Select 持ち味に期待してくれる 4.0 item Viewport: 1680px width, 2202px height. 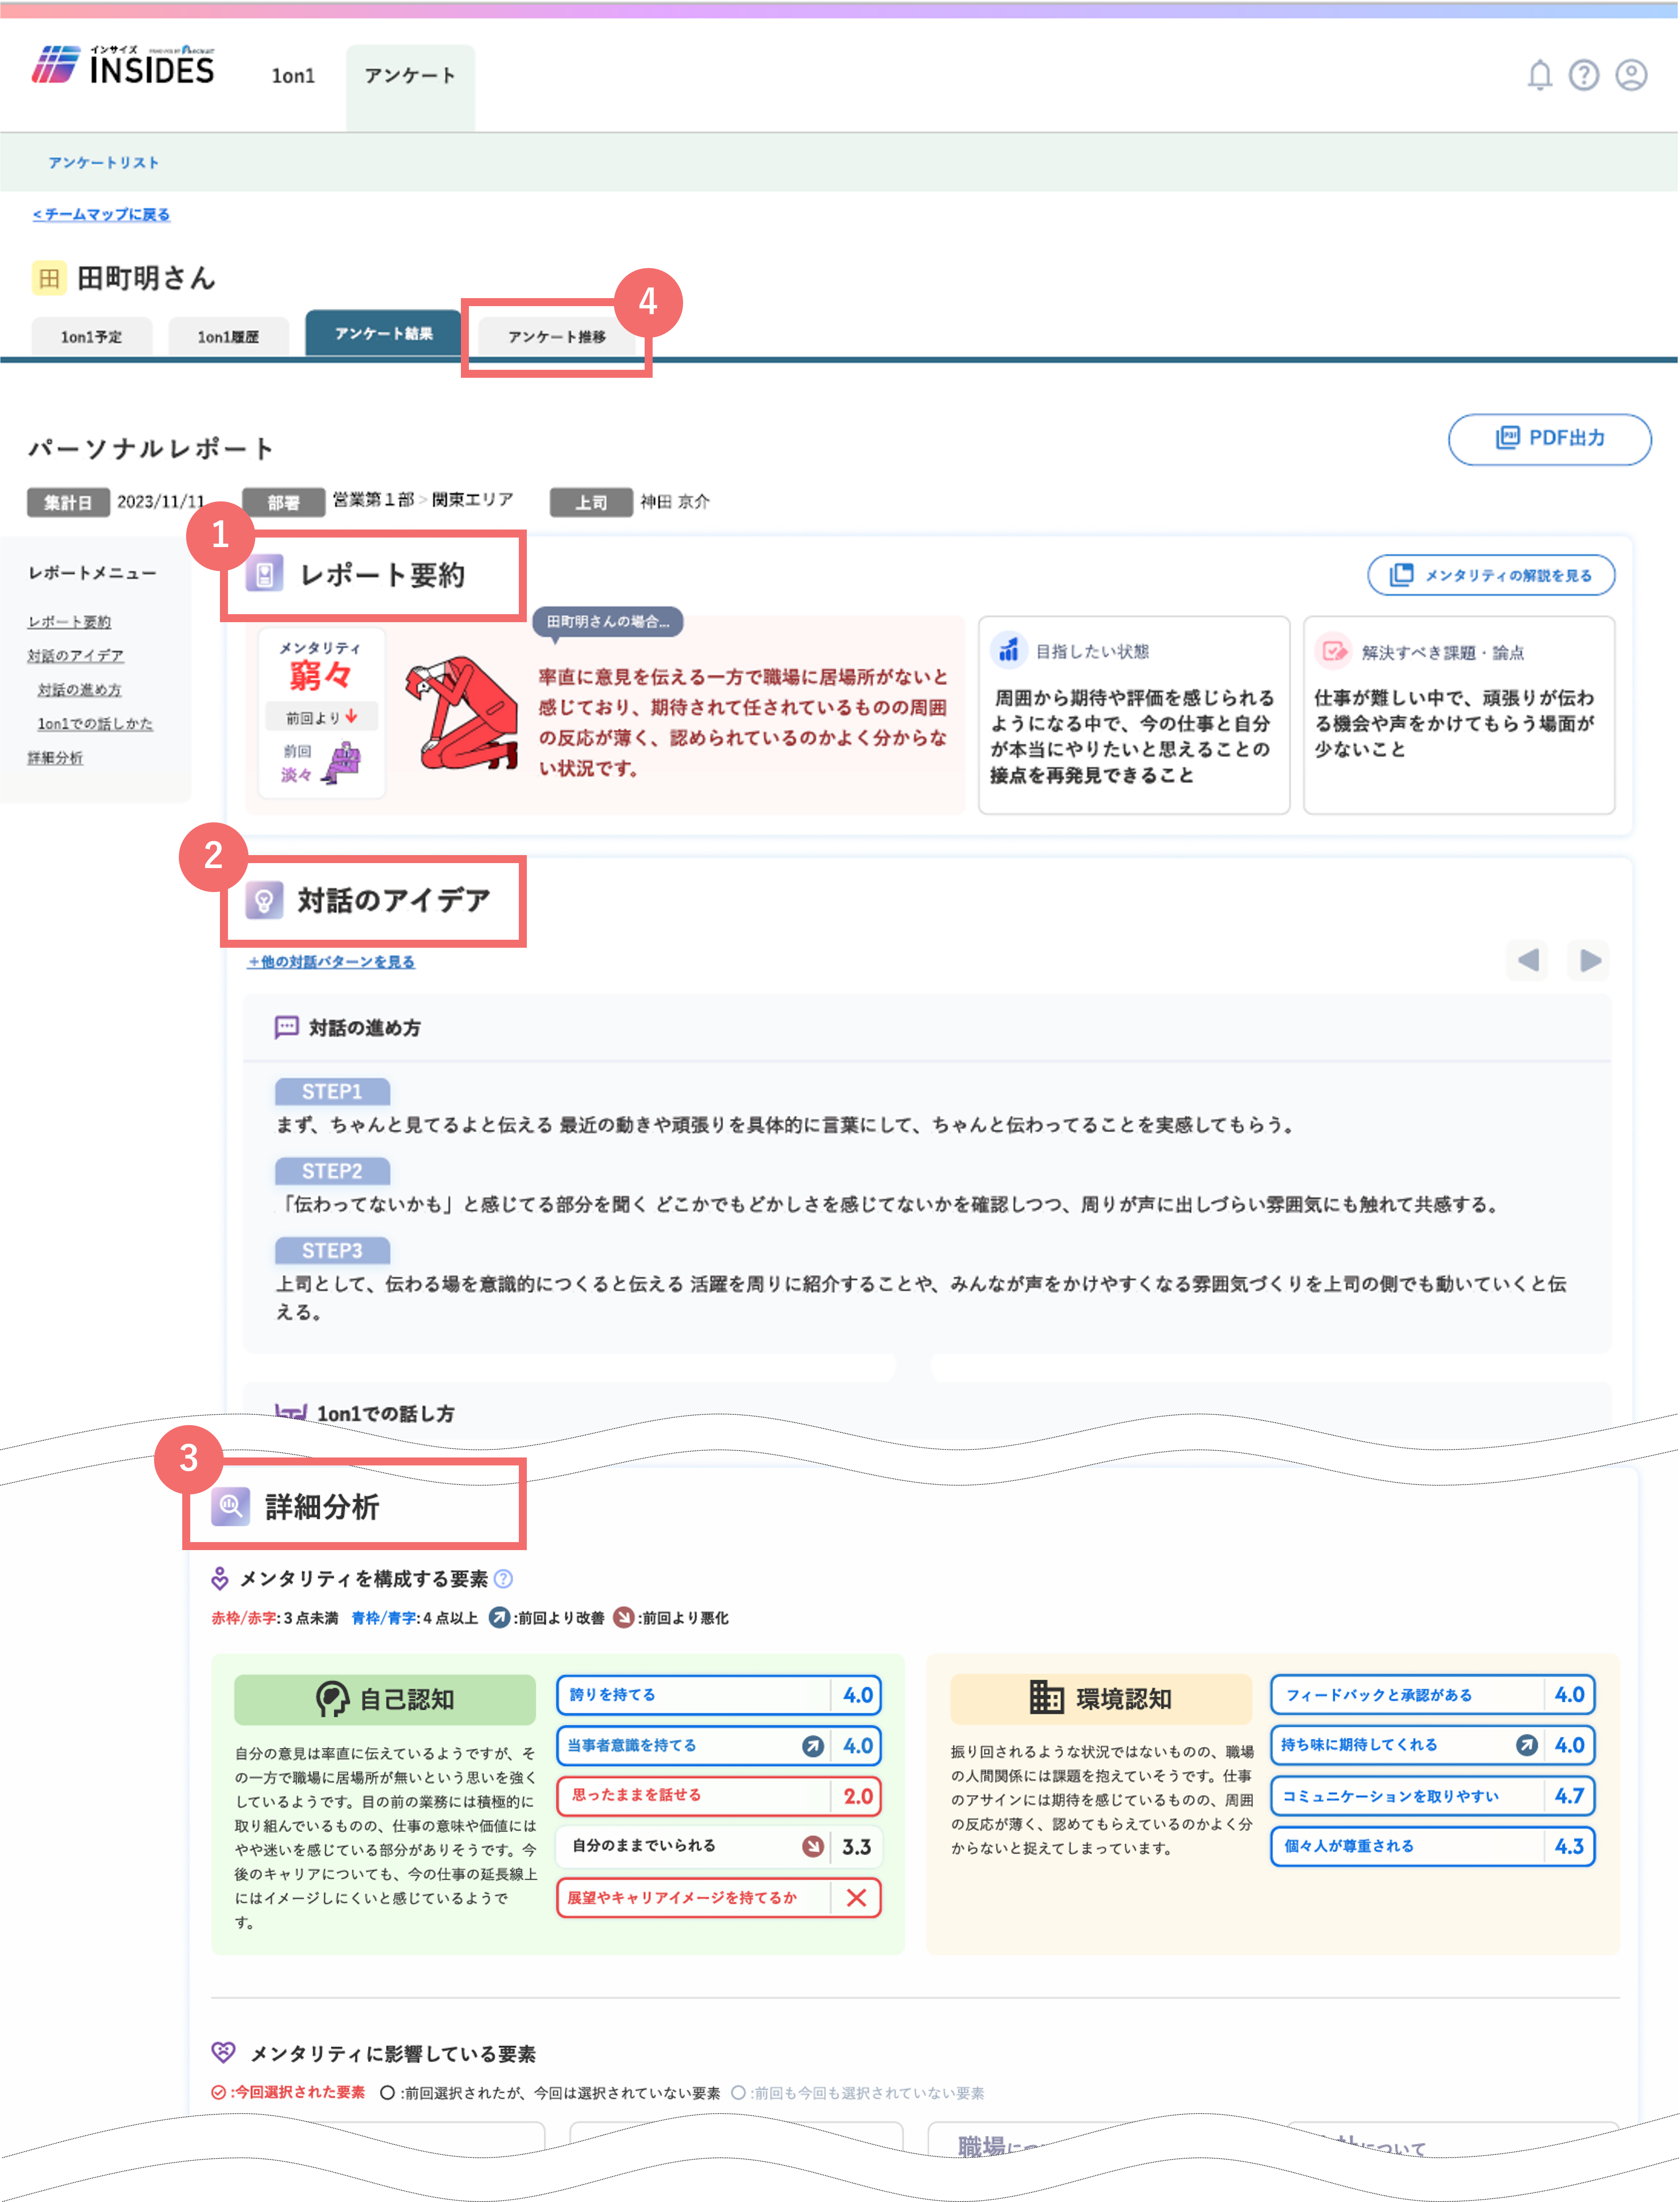pyautogui.click(x=1433, y=1745)
